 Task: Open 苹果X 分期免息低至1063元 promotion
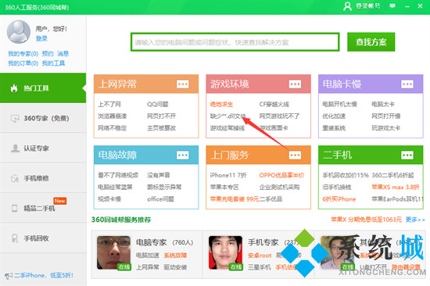[x=367, y=220]
